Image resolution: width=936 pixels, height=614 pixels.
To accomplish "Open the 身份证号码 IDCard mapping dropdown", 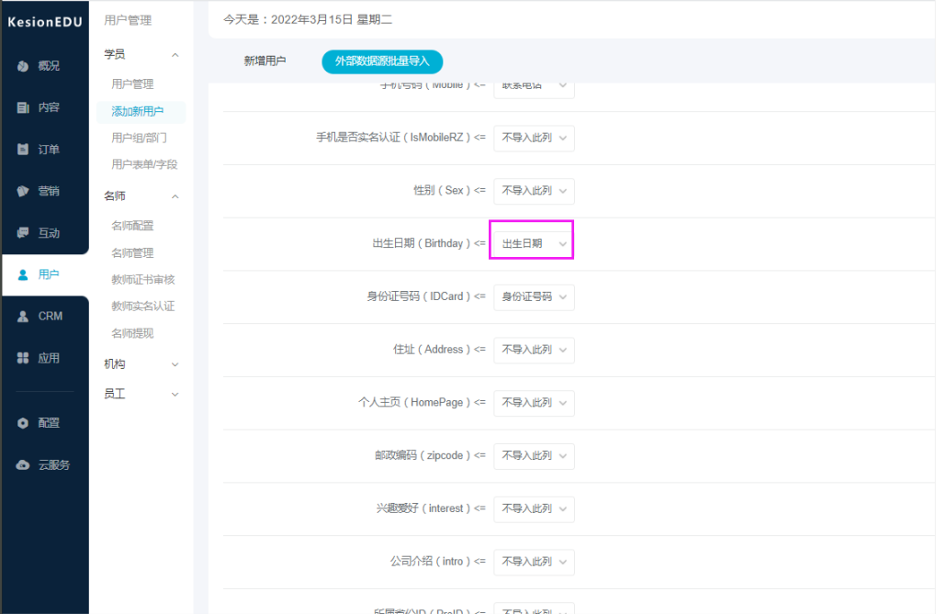I will point(533,297).
